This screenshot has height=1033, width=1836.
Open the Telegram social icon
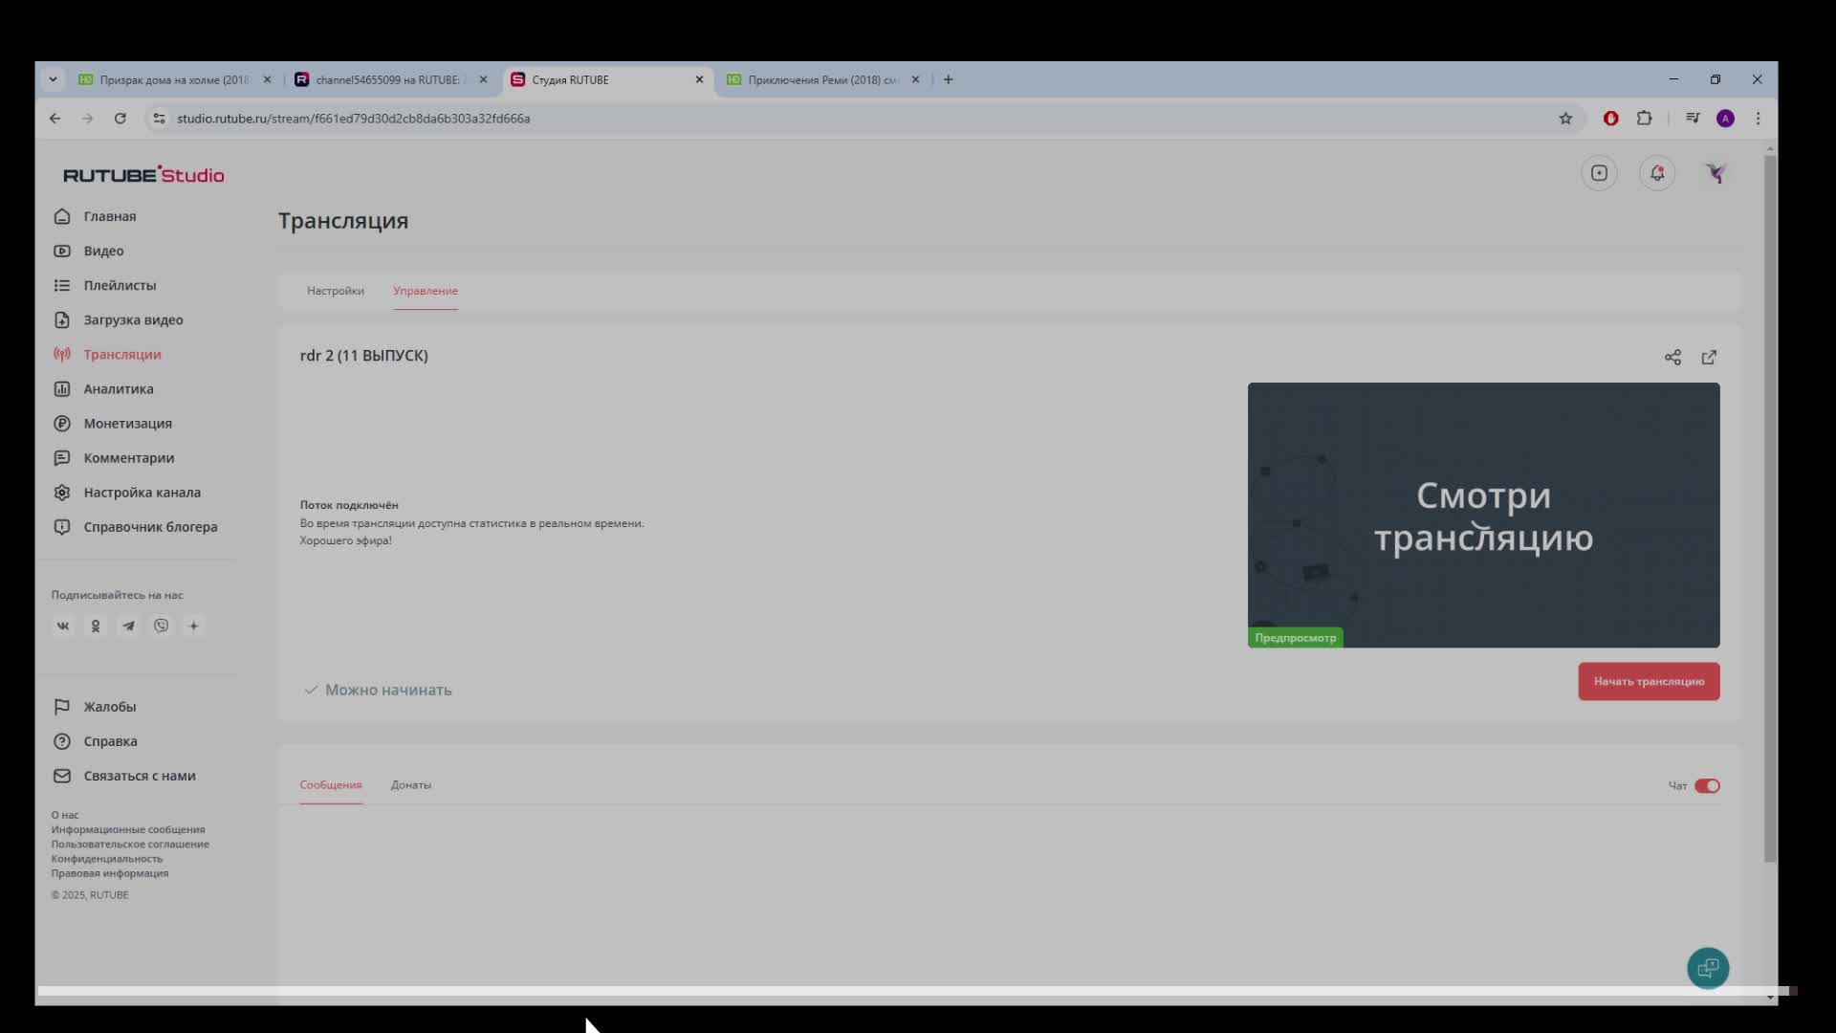(128, 626)
